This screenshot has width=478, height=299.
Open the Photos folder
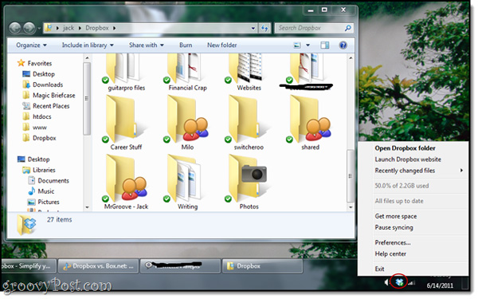click(249, 182)
